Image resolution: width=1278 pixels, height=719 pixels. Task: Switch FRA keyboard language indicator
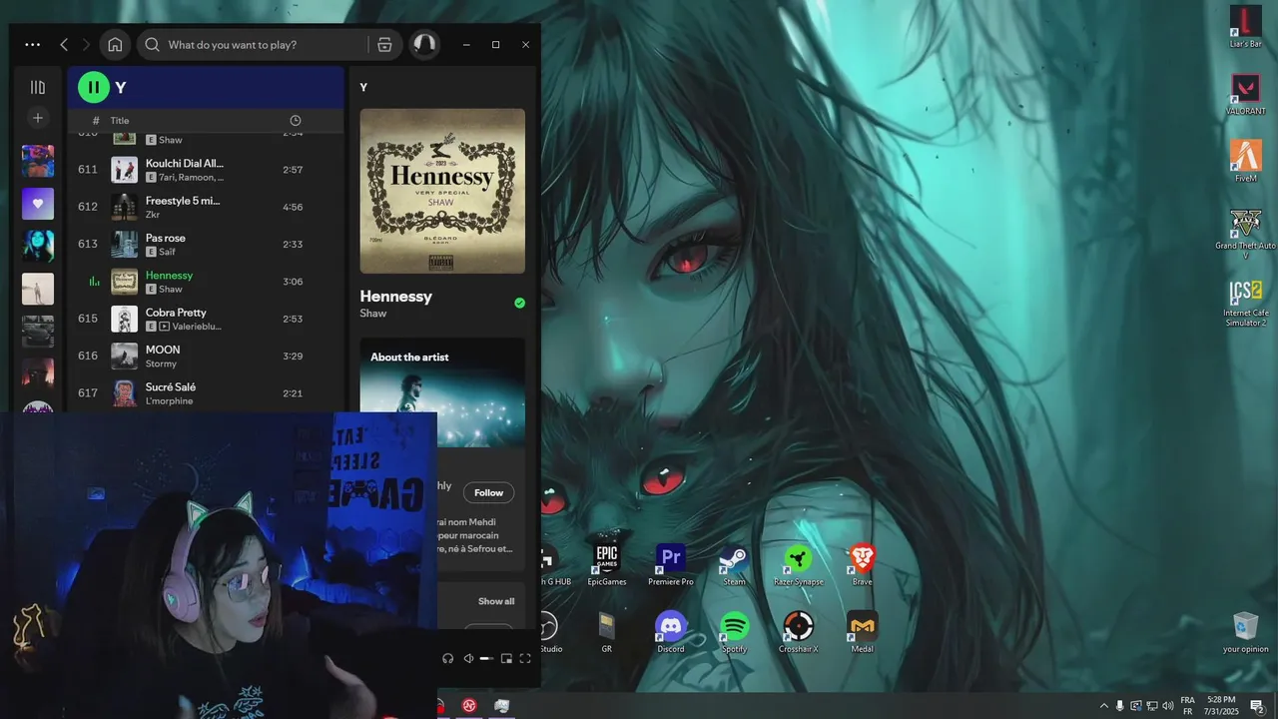point(1188,706)
